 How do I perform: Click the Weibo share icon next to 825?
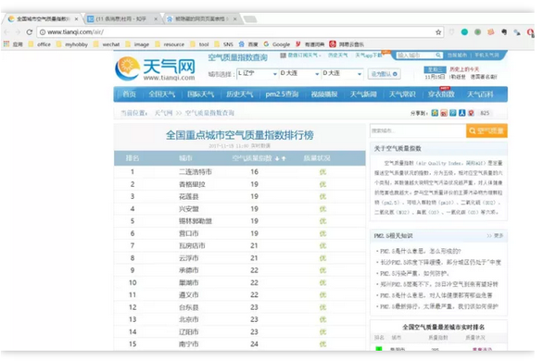[471, 113]
